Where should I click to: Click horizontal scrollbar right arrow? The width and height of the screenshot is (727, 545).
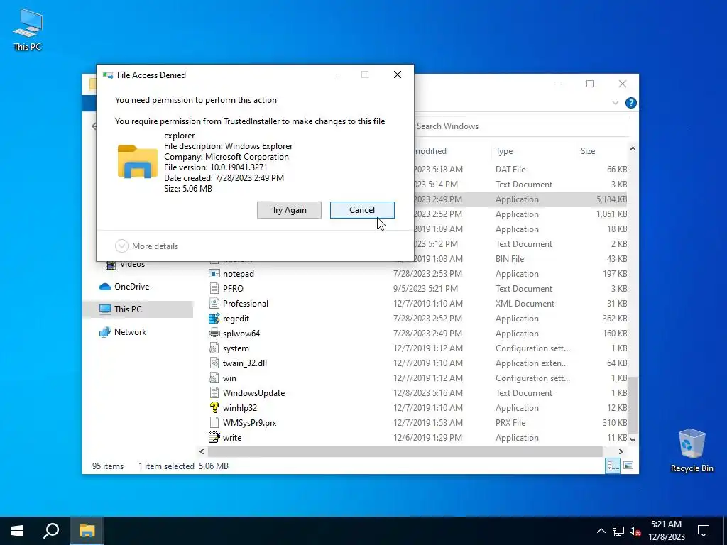(x=621, y=451)
